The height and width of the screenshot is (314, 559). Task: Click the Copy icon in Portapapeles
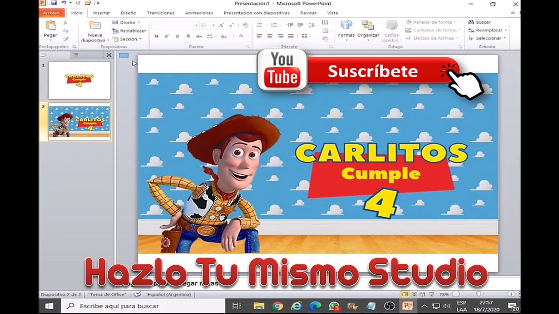coord(66,31)
